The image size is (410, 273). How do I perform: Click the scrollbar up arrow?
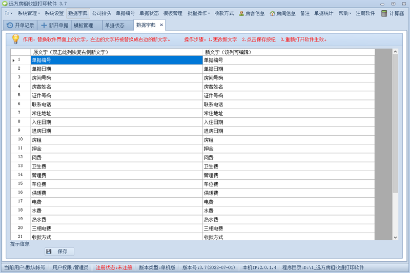click(395, 52)
